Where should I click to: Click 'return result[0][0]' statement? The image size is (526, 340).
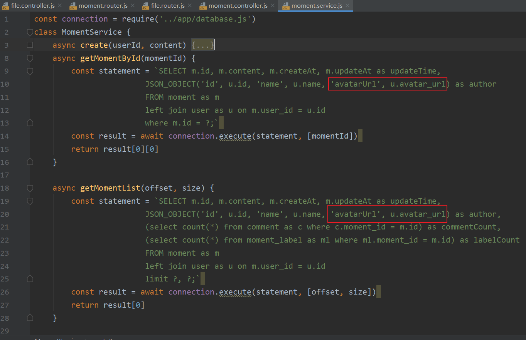(x=115, y=149)
